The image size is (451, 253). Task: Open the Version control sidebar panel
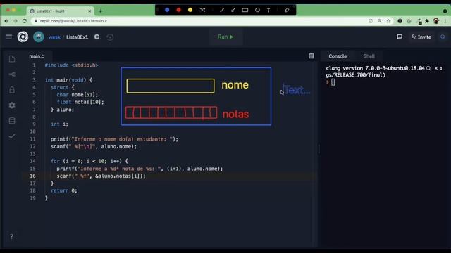tap(12, 74)
